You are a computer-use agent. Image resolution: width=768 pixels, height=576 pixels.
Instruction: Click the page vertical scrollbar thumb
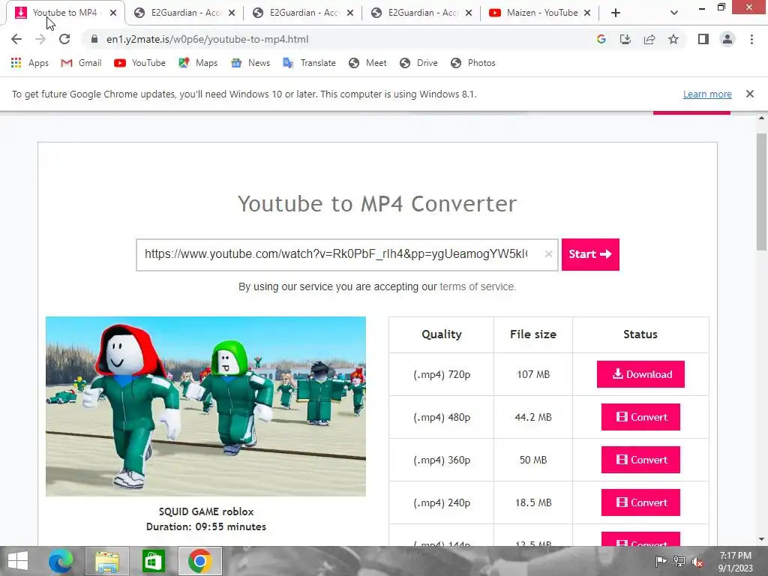click(x=761, y=191)
